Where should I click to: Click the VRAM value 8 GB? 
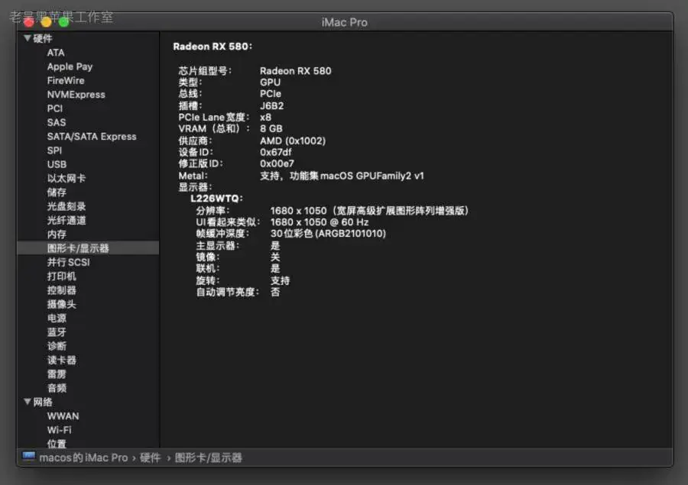click(271, 129)
